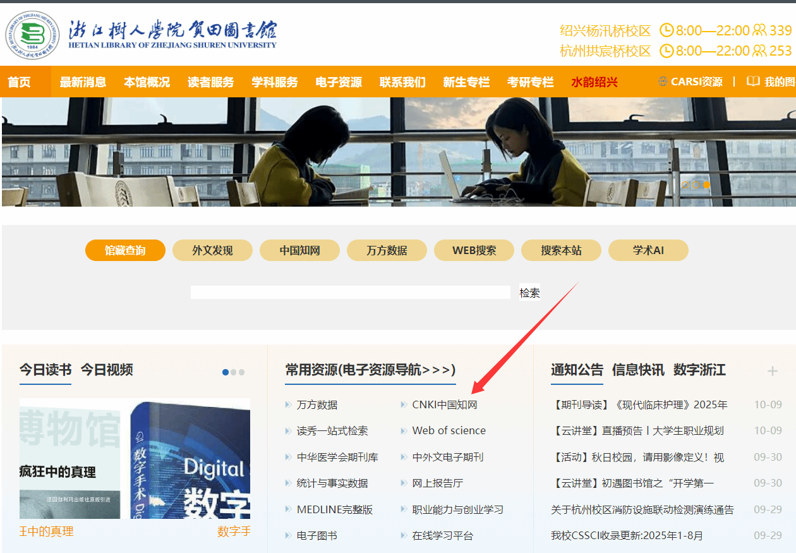Open the 电子资源 navigation menu
This screenshot has width=796, height=553.
tap(339, 82)
